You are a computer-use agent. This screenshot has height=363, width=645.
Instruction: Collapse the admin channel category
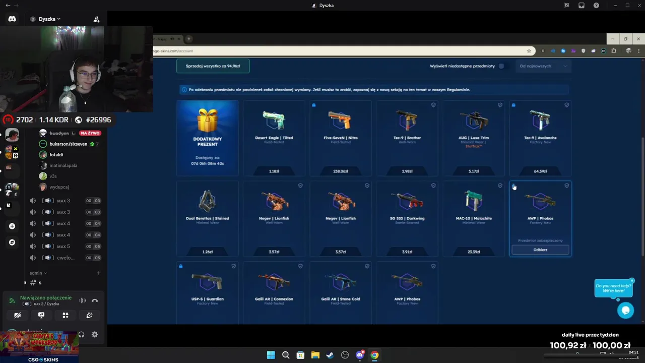coord(38,273)
